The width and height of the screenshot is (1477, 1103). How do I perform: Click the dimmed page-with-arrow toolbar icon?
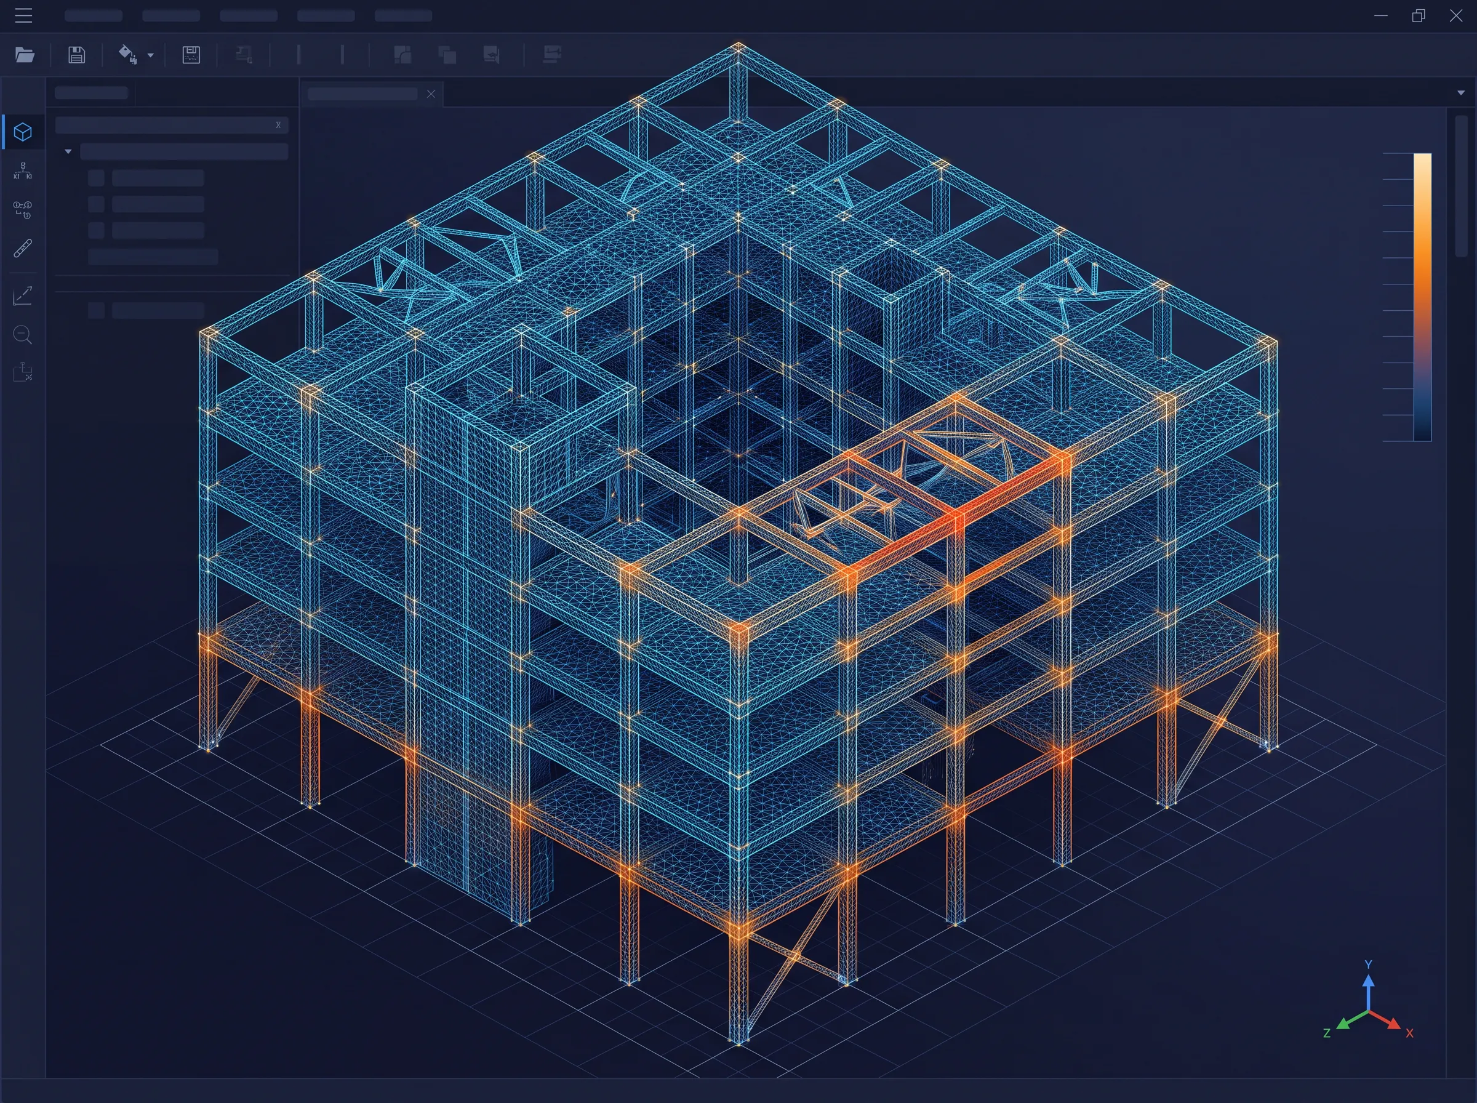click(x=492, y=55)
